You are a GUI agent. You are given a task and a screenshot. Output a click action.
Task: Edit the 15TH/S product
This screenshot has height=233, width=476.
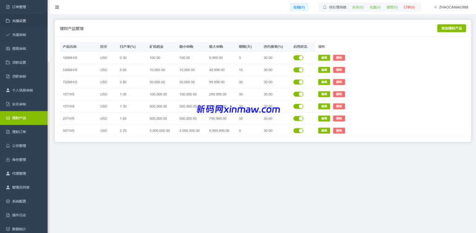point(324,106)
